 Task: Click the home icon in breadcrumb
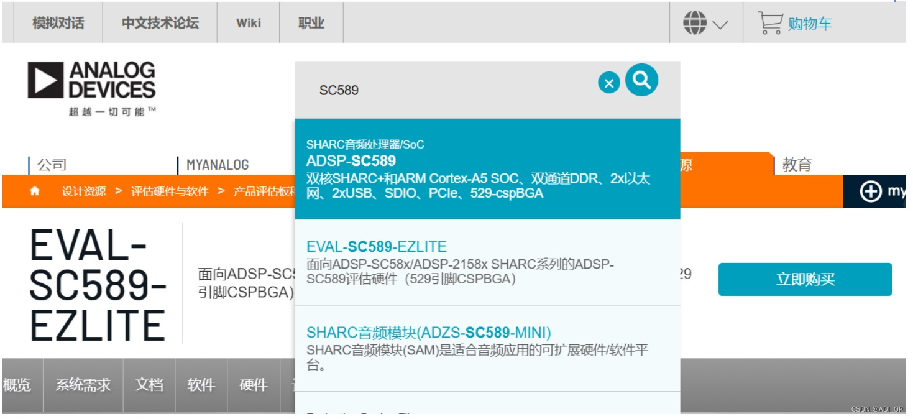click(35, 191)
